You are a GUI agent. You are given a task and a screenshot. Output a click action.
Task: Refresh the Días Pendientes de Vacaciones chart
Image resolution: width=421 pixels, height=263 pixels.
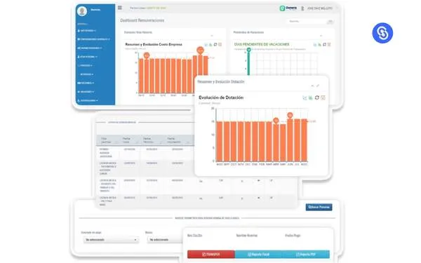pyautogui.click(x=324, y=45)
